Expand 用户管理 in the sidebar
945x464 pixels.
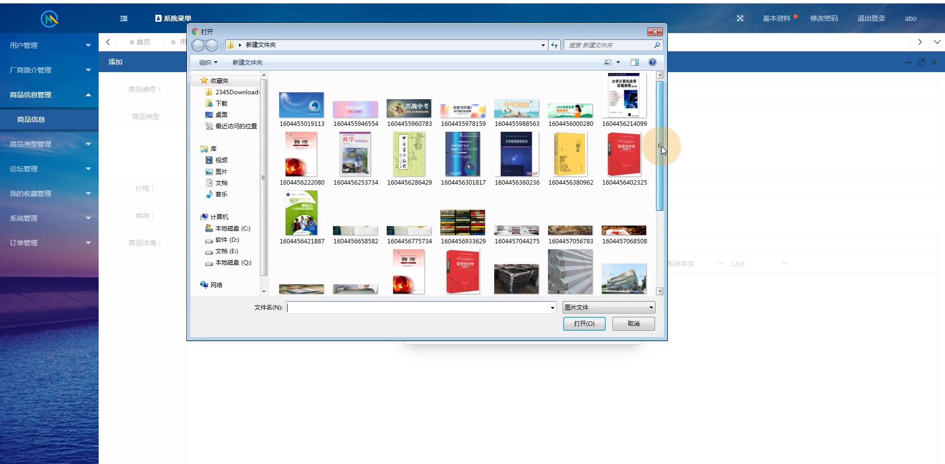(x=49, y=45)
